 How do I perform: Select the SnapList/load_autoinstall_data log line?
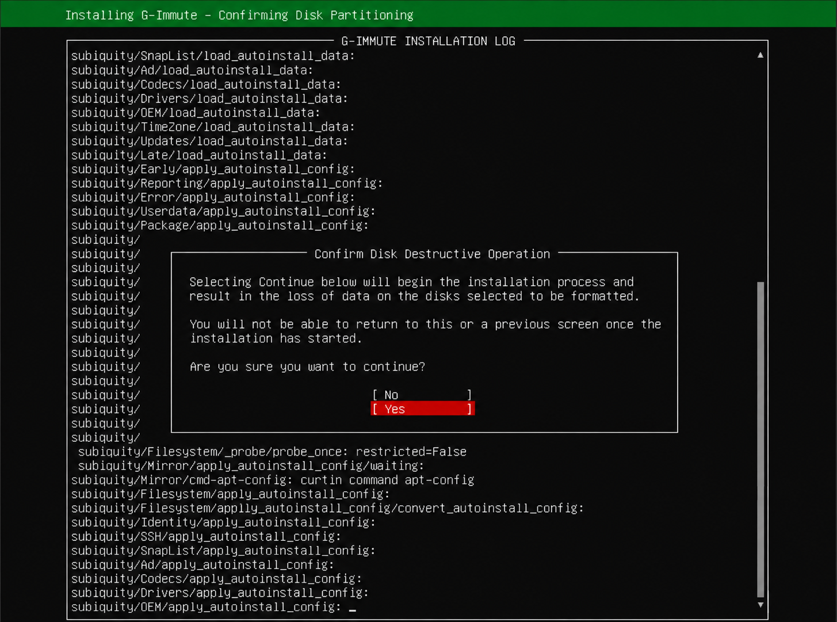[x=213, y=56]
